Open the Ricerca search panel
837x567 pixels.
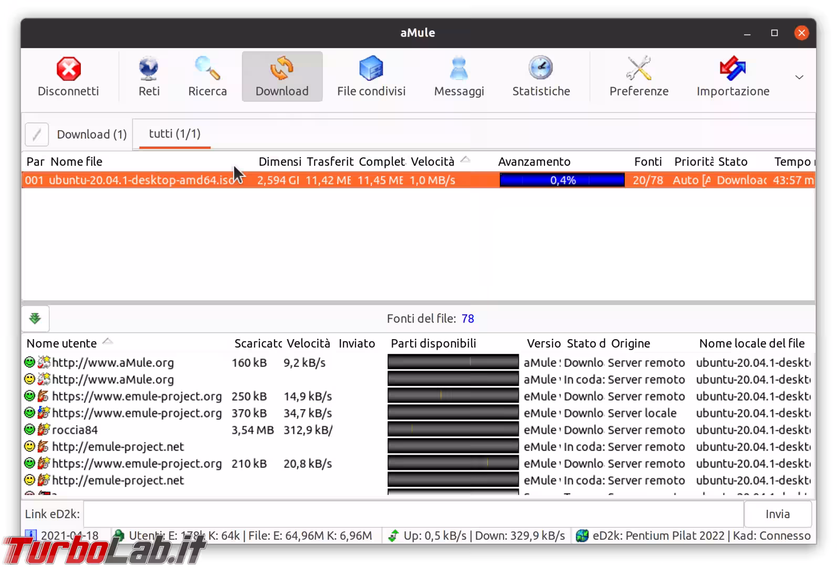[207, 77]
